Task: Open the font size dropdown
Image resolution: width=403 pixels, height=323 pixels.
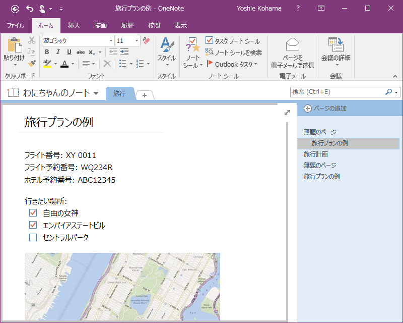Action: [137, 41]
